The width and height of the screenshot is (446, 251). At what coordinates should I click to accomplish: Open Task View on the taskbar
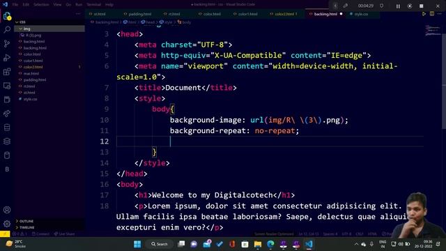[181, 244]
